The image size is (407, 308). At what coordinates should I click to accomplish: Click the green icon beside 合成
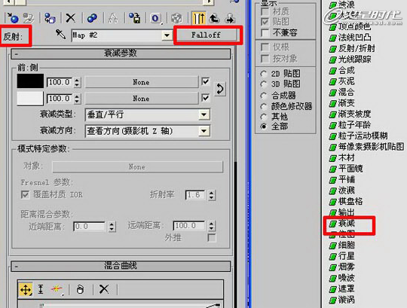(333, 71)
